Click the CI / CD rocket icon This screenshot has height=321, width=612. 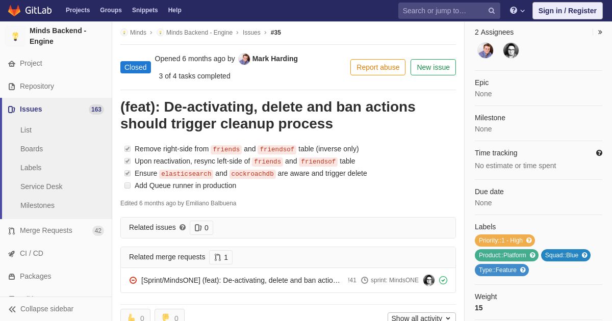(x=12, y=254)
